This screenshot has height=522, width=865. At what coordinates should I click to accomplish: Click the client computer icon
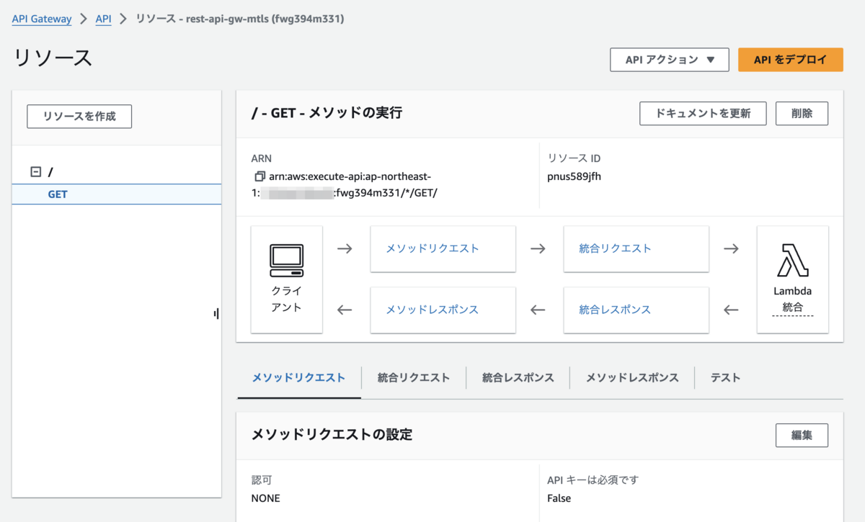pyautogui.click(x=287, y=261)
